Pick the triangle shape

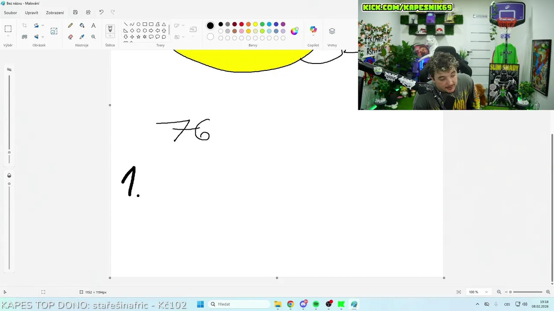164,24
